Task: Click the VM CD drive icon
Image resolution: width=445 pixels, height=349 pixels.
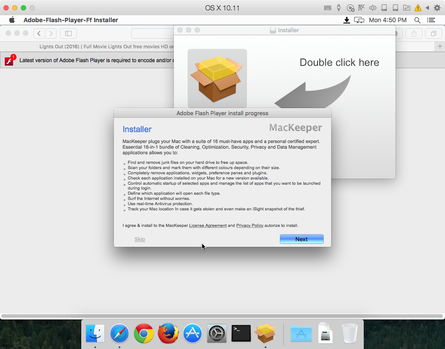Action: [x=351, y=8]
